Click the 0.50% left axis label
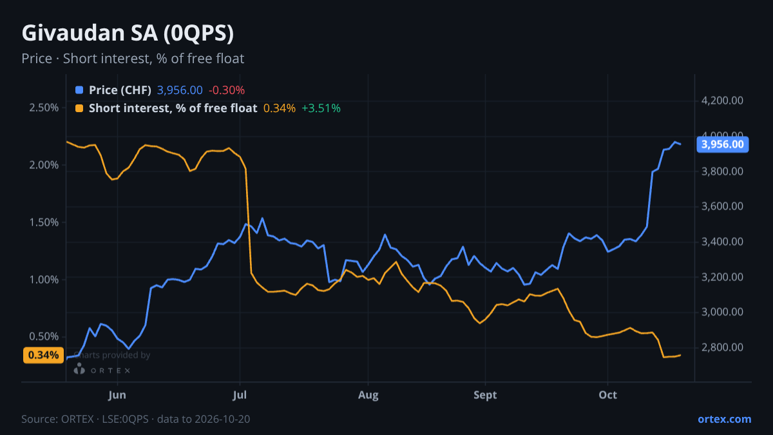773x435 pixels. [44, 337]
